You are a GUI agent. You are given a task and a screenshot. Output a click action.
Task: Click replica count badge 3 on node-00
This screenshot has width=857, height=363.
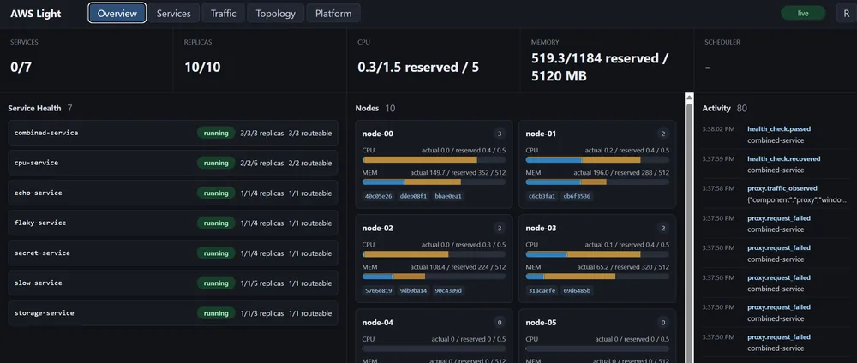click(x=499, y=134)
